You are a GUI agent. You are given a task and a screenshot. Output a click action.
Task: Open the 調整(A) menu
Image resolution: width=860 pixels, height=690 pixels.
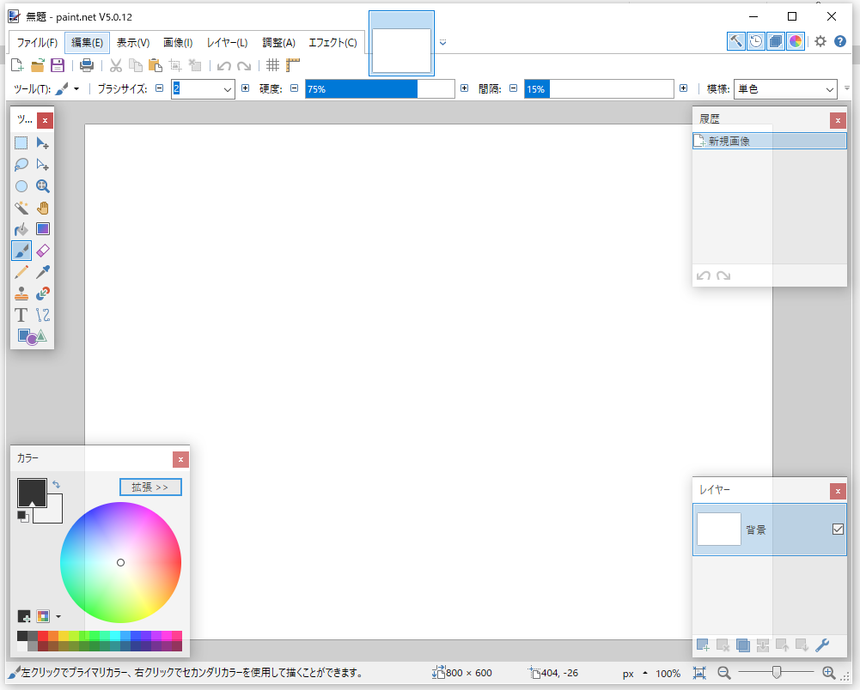click(x=278, y=43)
